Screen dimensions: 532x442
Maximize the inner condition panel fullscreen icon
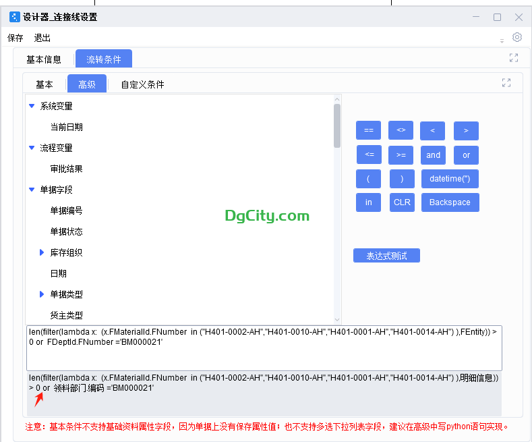click(x=506, y=82)
